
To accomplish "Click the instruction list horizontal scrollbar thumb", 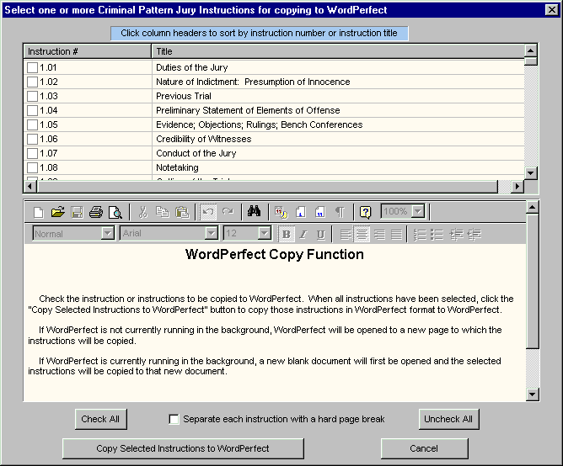I will 267,187.
